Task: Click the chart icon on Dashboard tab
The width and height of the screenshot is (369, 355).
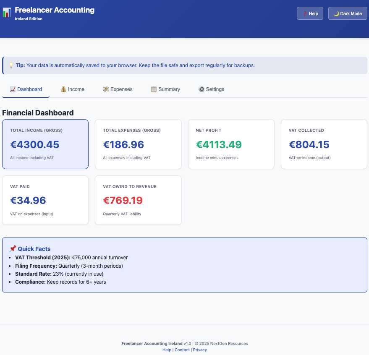Action: tap(13, 89)
